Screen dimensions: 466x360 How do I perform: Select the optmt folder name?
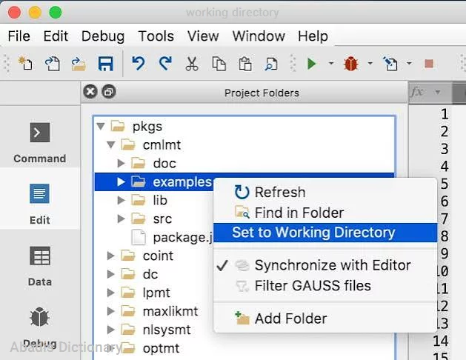click(161, 348)
